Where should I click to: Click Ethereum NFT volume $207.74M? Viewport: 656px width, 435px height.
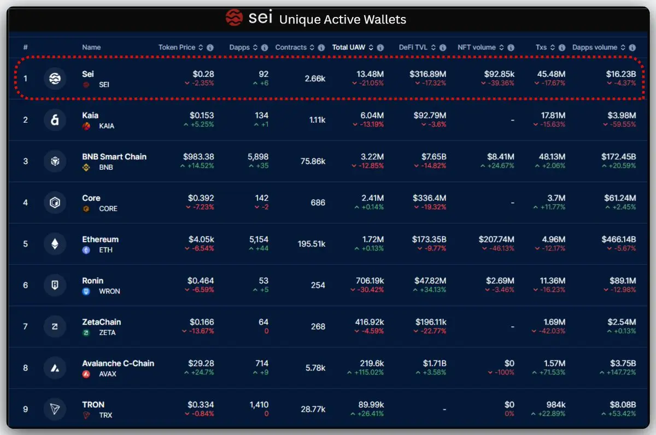click(496, 239)
